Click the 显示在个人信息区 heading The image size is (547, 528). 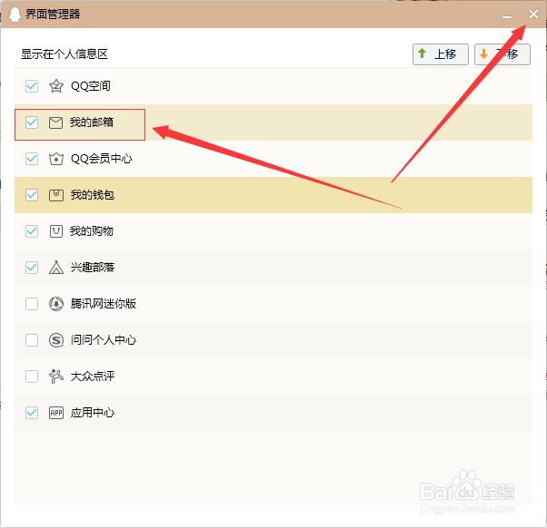65,54
